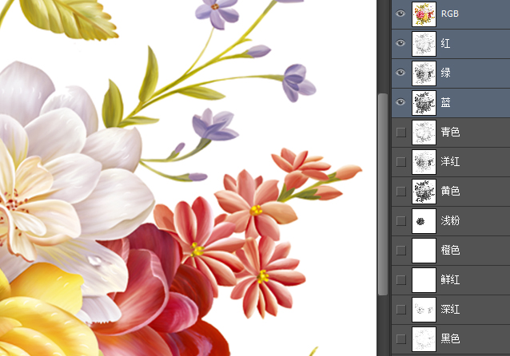
Task: Click the 青色 channel name
Action: [x=450, y=132]
